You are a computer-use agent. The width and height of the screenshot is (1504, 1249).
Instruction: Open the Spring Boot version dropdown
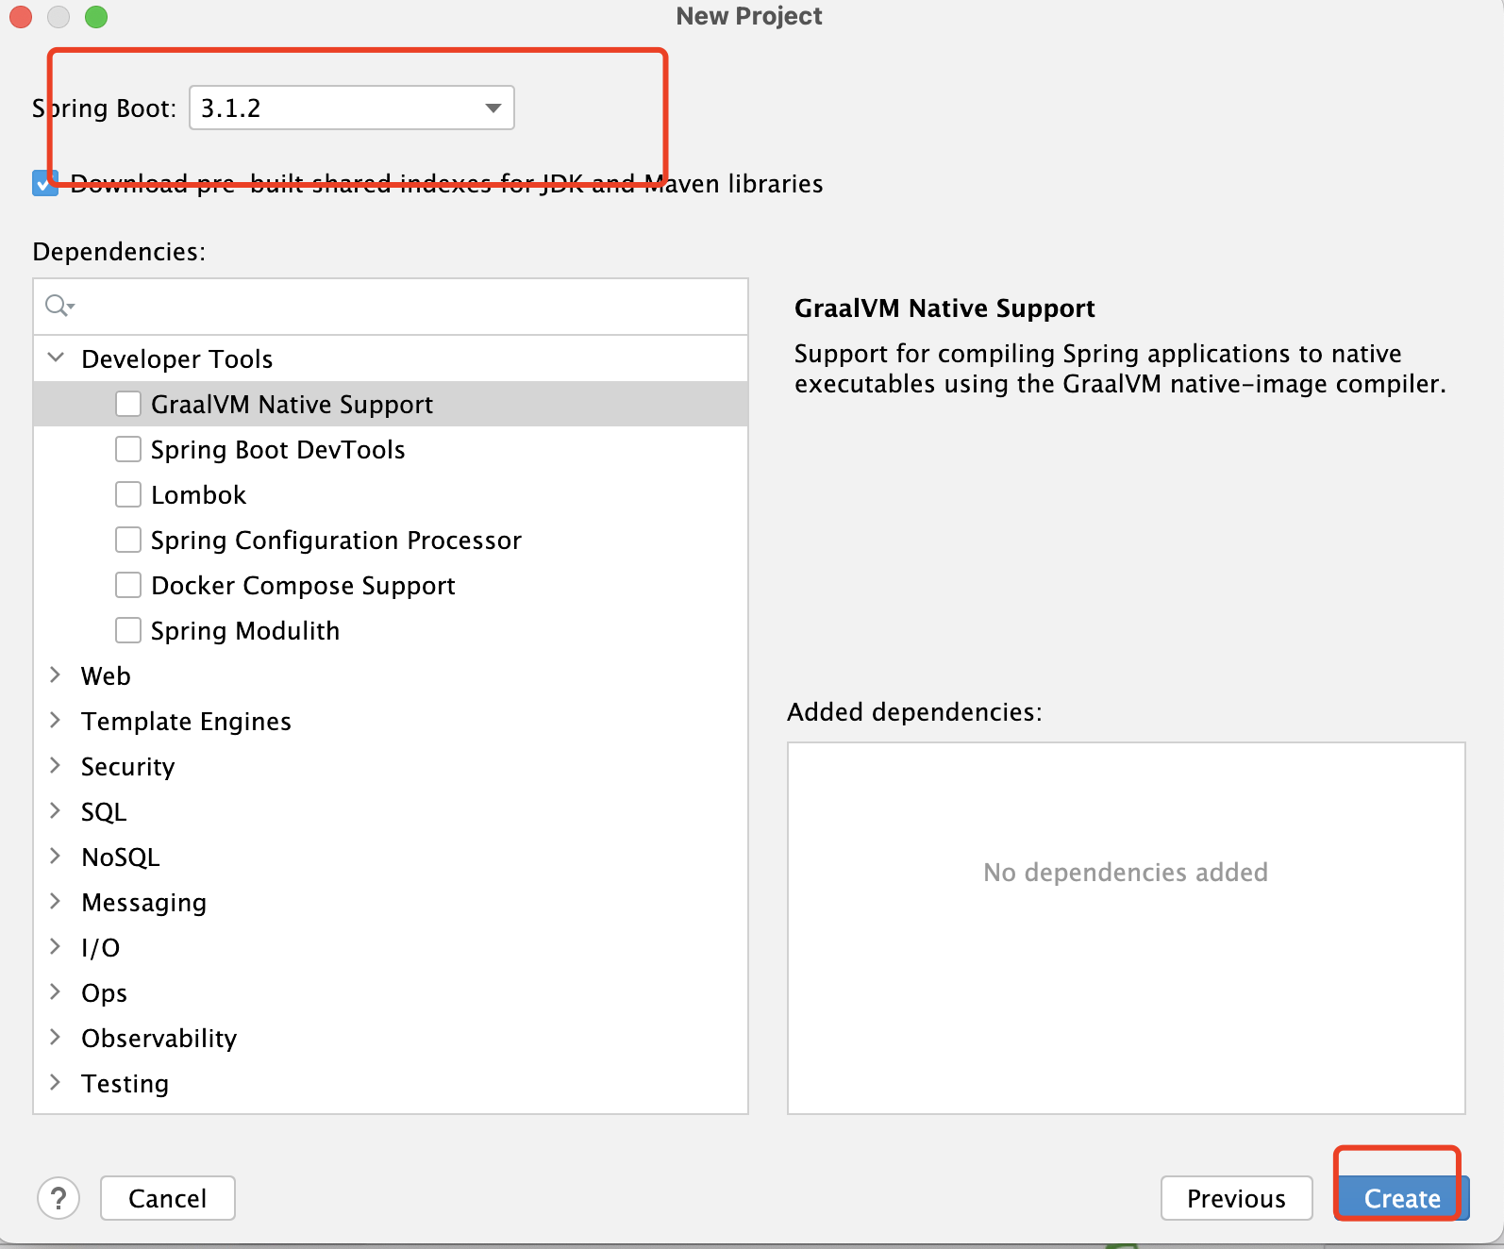351,108
